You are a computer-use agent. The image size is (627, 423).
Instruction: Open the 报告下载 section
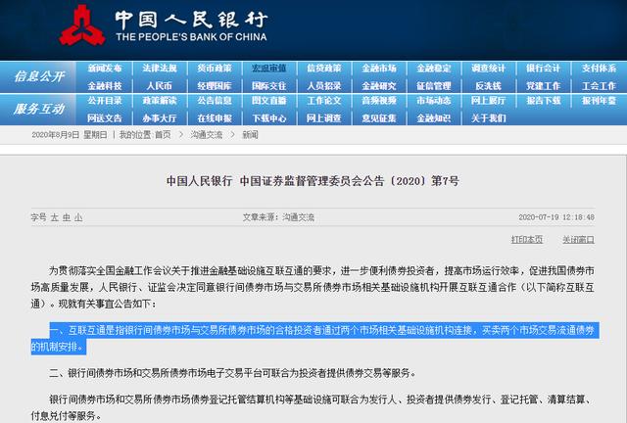coord(543,100)
